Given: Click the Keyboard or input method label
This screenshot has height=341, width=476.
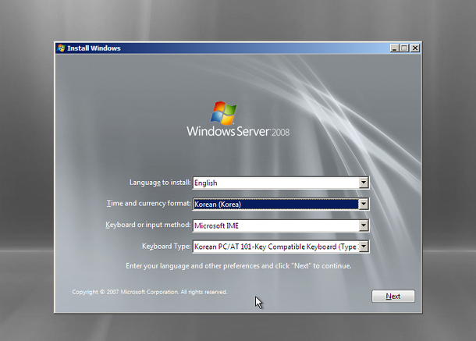Looking at the screenshot, I should pyautogui.click(x=148, y=225).
